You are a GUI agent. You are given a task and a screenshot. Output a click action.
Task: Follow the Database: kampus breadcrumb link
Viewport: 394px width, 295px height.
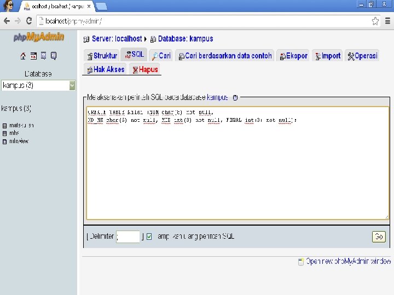(186, 39)
